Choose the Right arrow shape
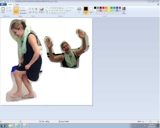 click(x=57, y=10)
